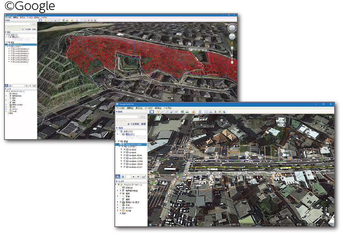Click 観光ツアー link in back window places

click(x=16, y=37)
